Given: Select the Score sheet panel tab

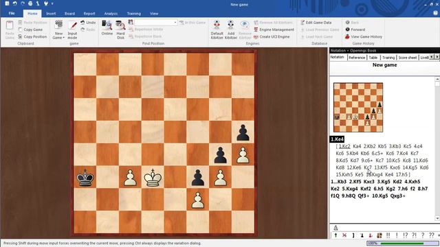Looking at the screenshot, I should pyautogui.click(x=407, y=58).
